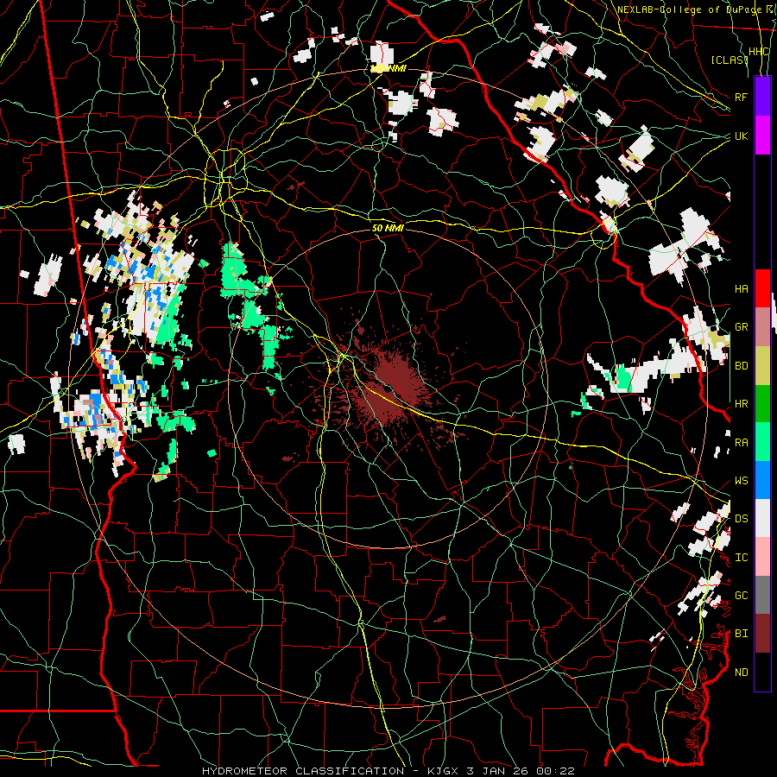Click the 'GR' legend label

click(741, 327)
